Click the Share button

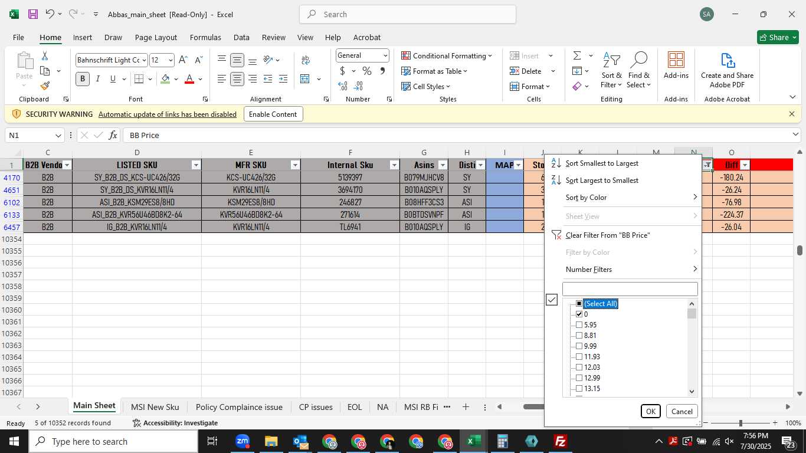click(x=778, y=37)
